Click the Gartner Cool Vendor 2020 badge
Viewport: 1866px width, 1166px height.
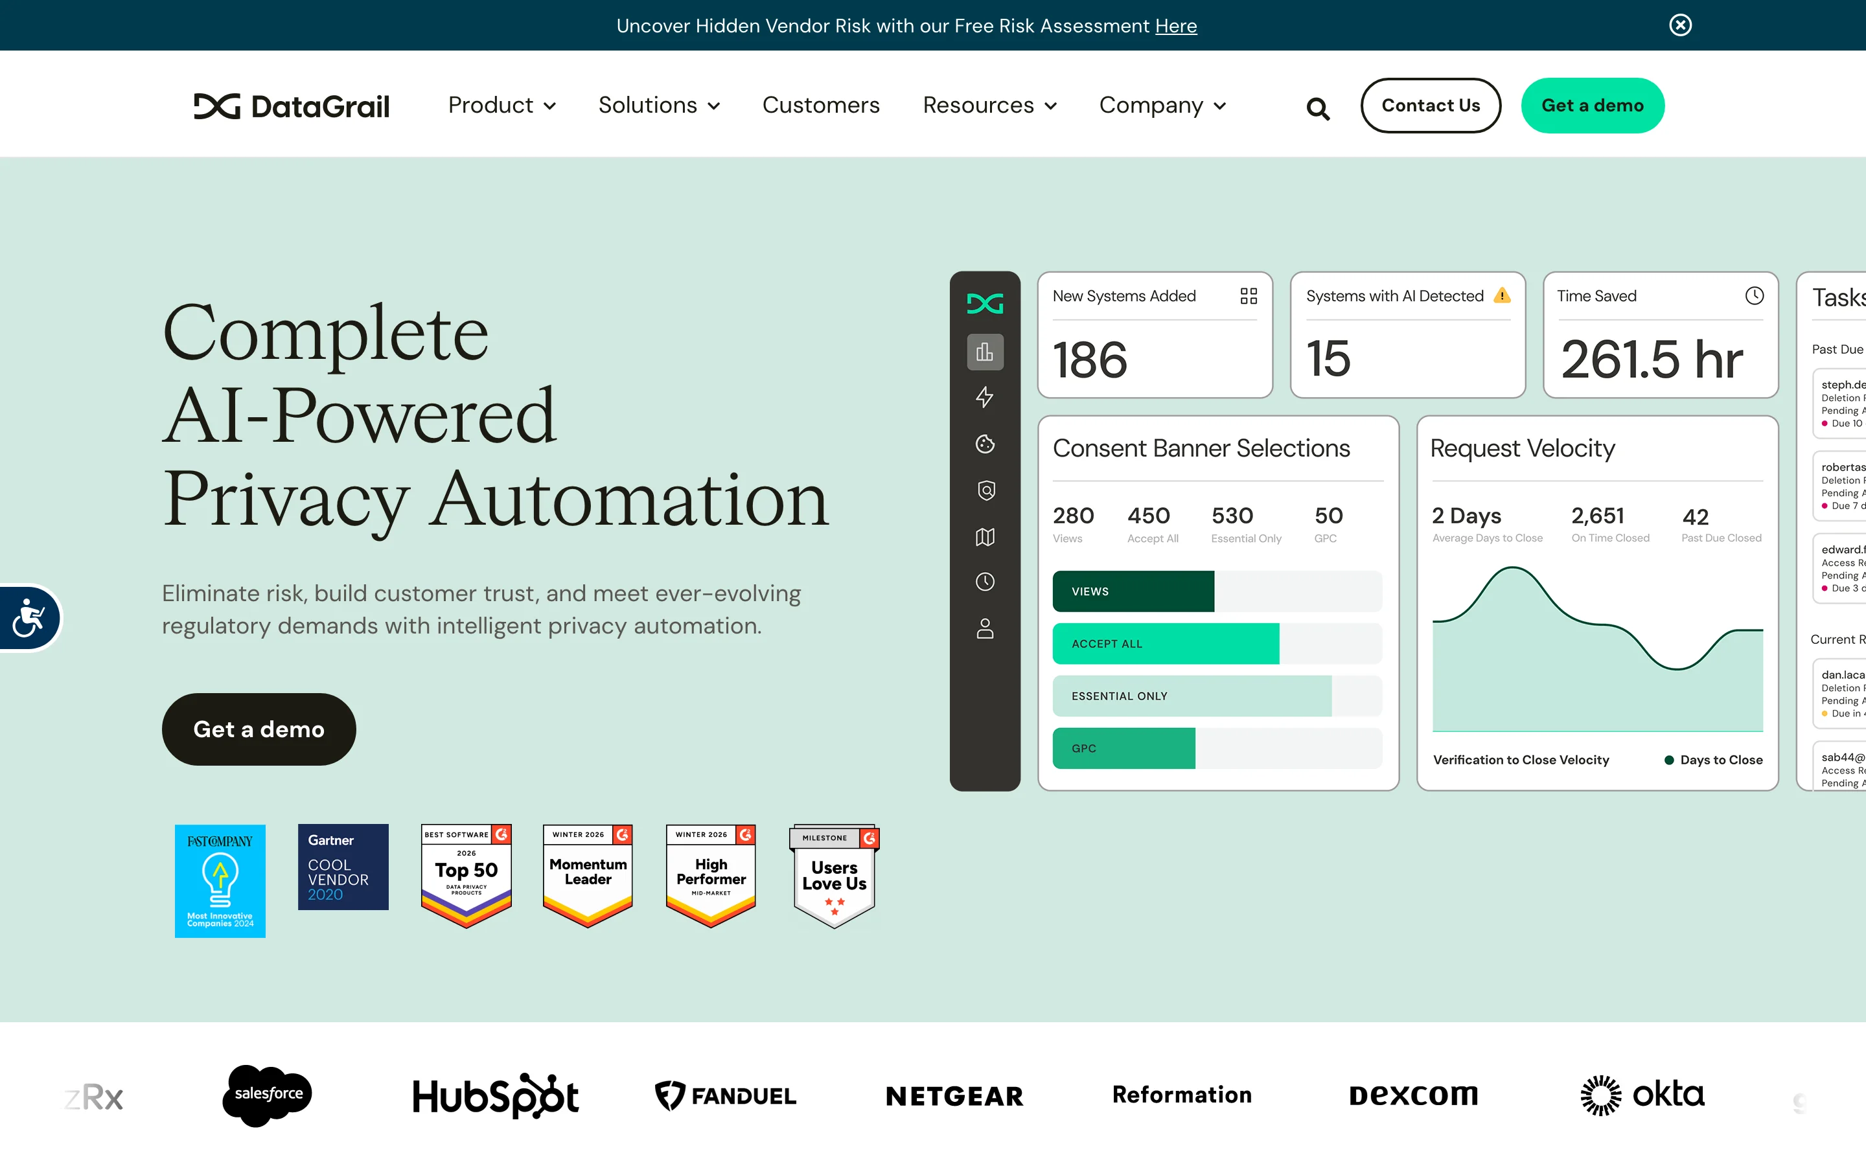pyautogui.click(x=342, y=867)
